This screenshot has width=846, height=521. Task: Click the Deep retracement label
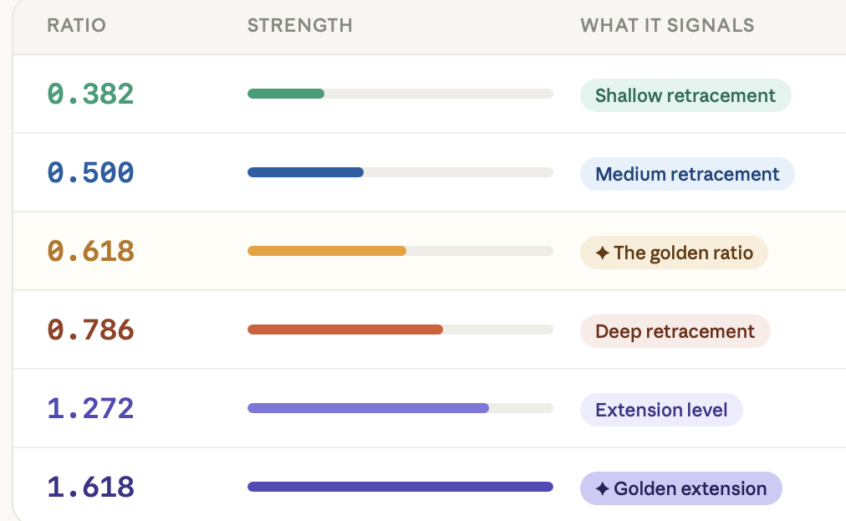coord(675,331)
